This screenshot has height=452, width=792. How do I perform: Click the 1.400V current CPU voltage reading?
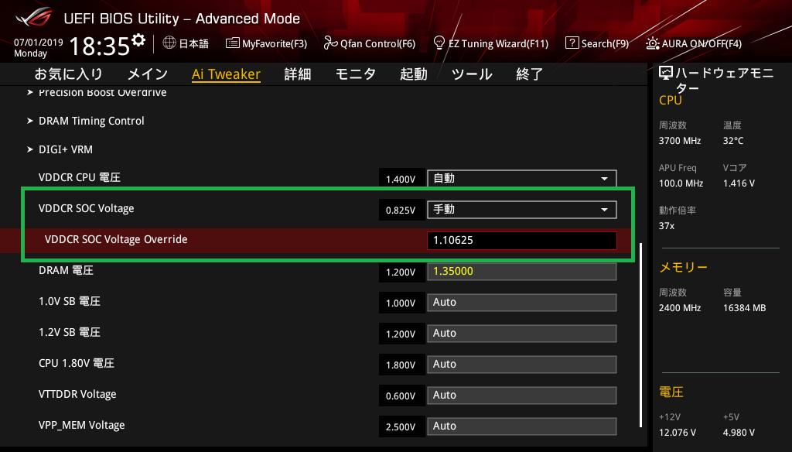coord(401,180)
